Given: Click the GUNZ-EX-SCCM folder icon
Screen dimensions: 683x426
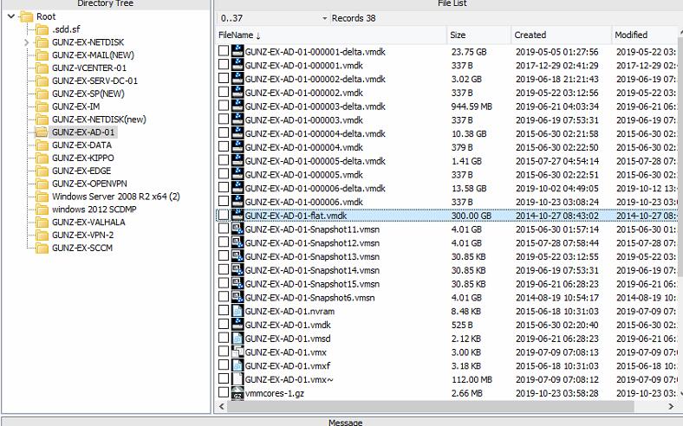Looking at the screenshot, I should 42,248.
